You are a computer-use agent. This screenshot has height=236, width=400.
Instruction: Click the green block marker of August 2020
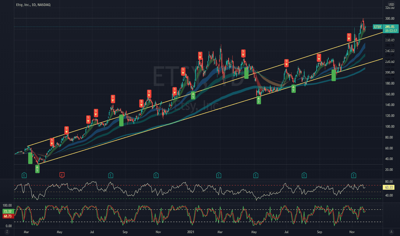click(x=121, y=120)
